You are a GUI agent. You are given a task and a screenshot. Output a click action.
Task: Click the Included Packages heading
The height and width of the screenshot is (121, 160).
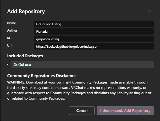[x=25, y=56]
